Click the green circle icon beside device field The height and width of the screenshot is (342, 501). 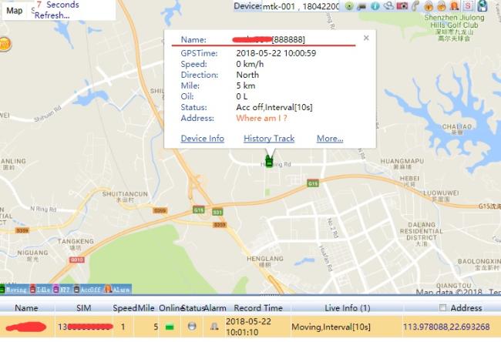pyautogui.click(x=349, y=6)
